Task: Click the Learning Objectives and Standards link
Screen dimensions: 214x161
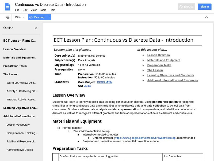Action: click(171, 75)
